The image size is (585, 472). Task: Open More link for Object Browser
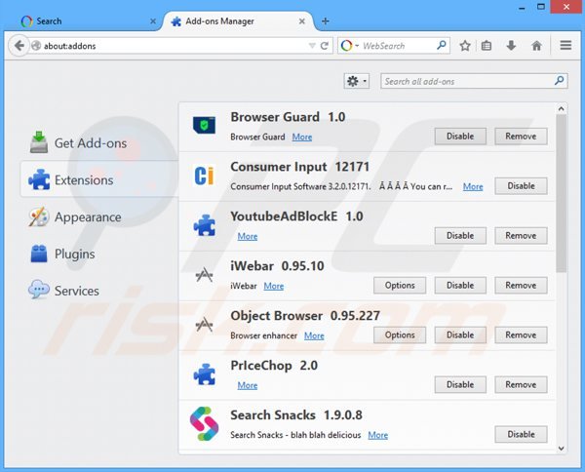click(314, 335)
